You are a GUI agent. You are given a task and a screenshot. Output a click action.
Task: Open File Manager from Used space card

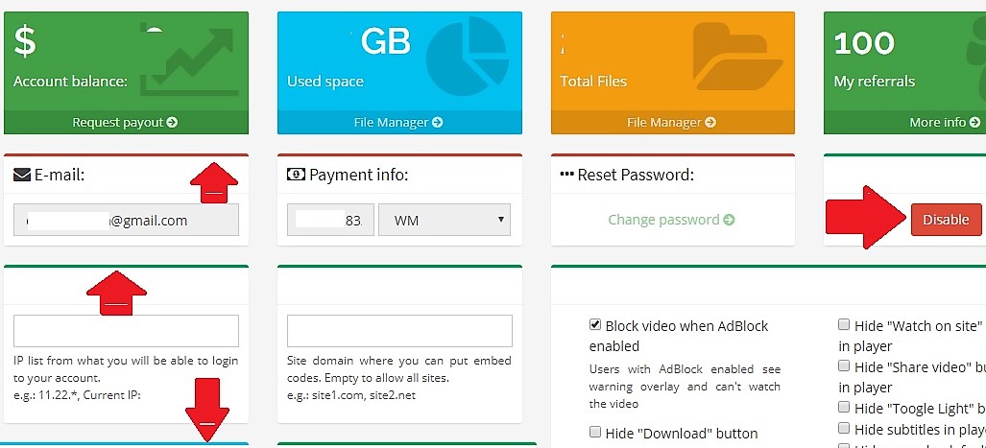tap(398, 123)
